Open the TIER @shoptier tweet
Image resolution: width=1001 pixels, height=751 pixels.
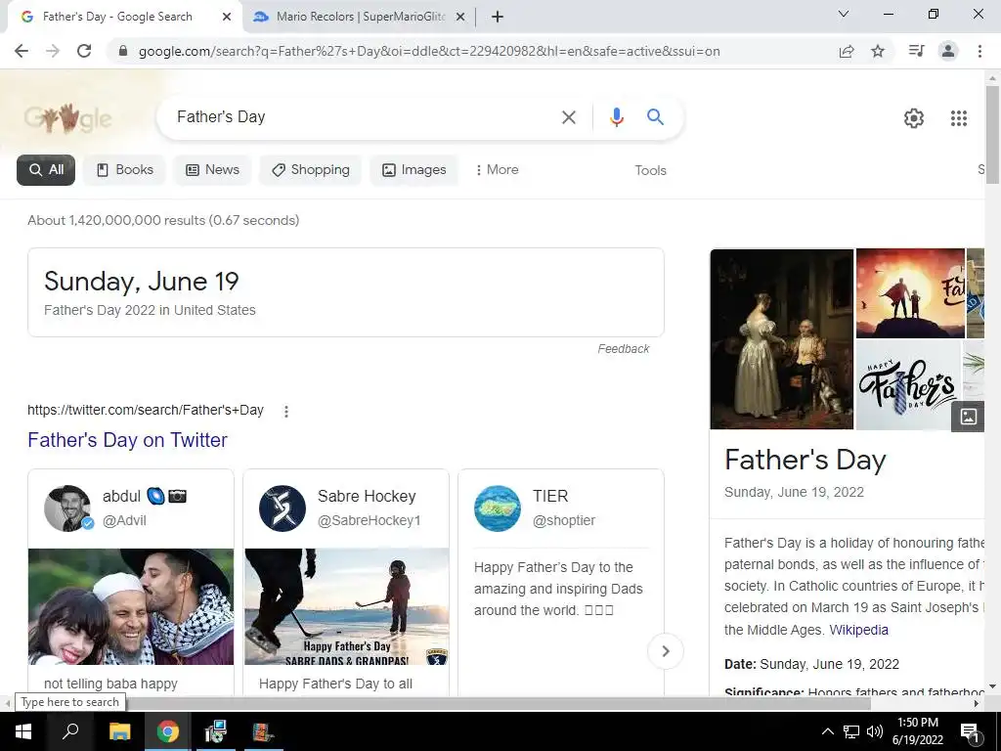(561, 583)
